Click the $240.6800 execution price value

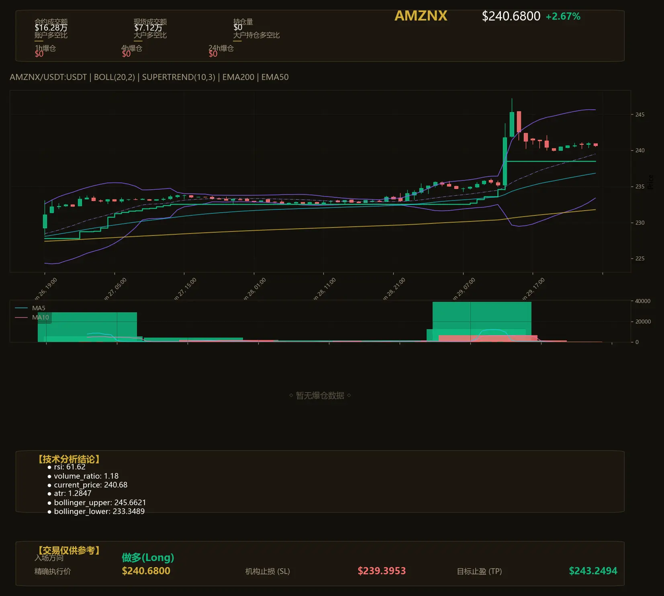coord(146,571)
